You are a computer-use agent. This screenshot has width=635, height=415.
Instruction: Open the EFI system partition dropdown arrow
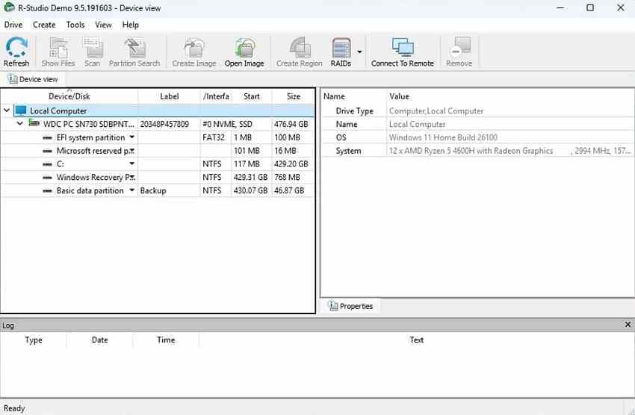[132, 137]
